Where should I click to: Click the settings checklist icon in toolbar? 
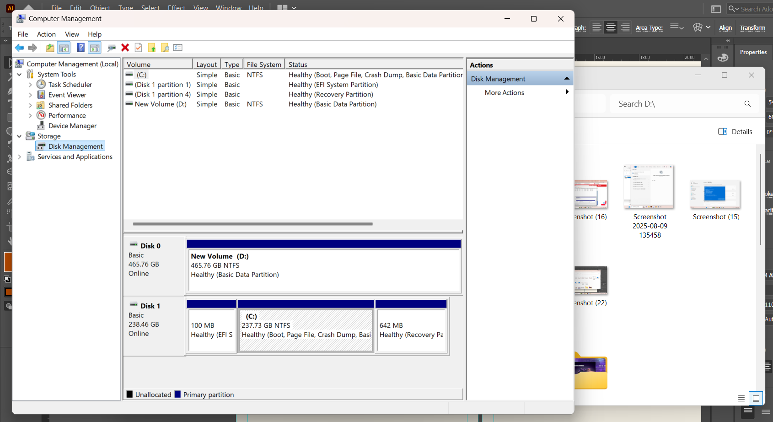[x=178, y=48]
